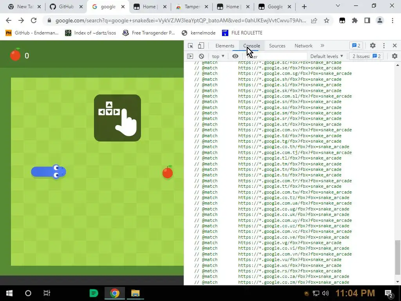Select the google.co.za match line
Viewport: 401px width, 301px height.
tap(272, 276)
